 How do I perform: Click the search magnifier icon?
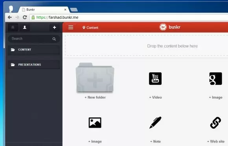pyautogui.click(x=54, y=39)
